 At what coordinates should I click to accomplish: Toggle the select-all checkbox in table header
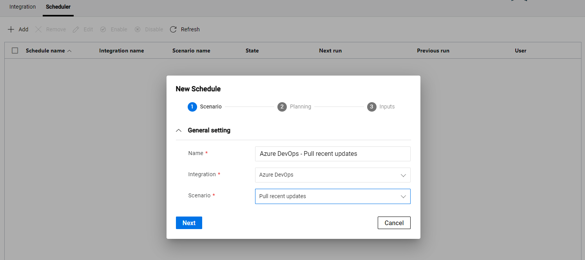click(x=15, y=50)
